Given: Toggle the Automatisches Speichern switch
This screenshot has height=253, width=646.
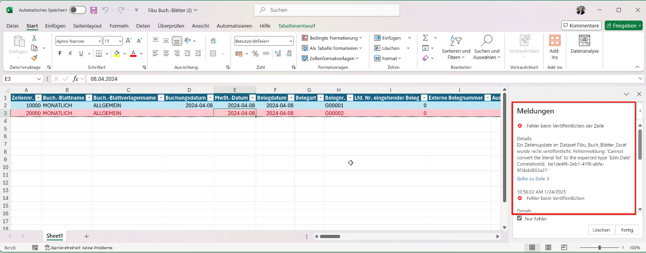Looking at the screenshot, I should tap(77, 10).
